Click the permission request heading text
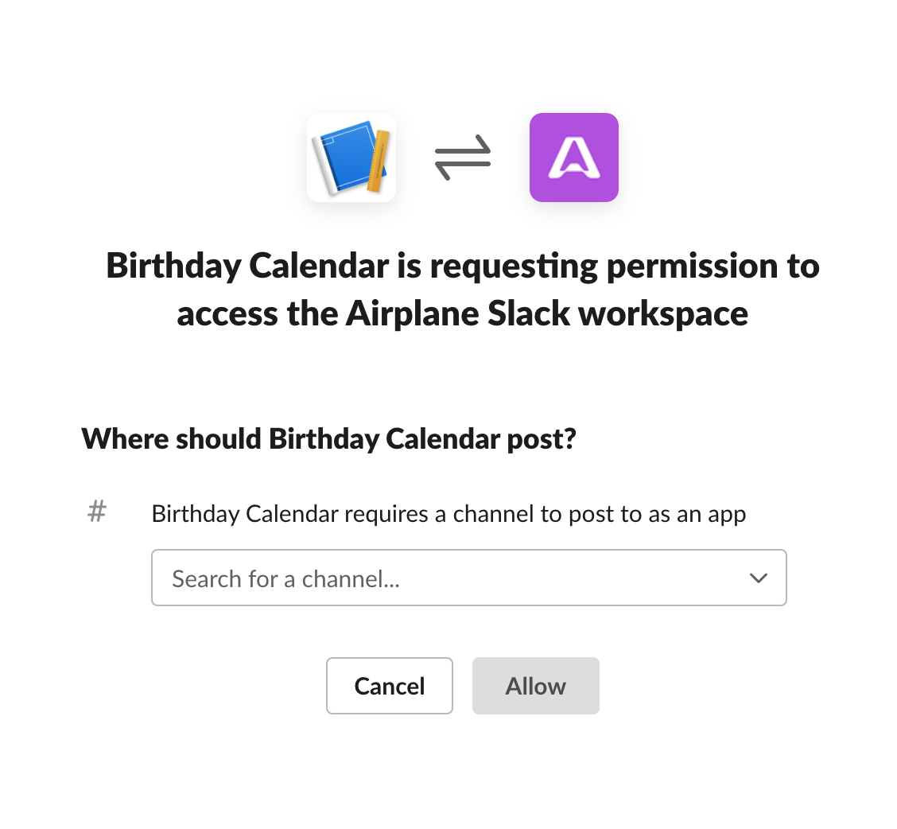This screenshot has width=897, height=829. [x=463, y=290]
